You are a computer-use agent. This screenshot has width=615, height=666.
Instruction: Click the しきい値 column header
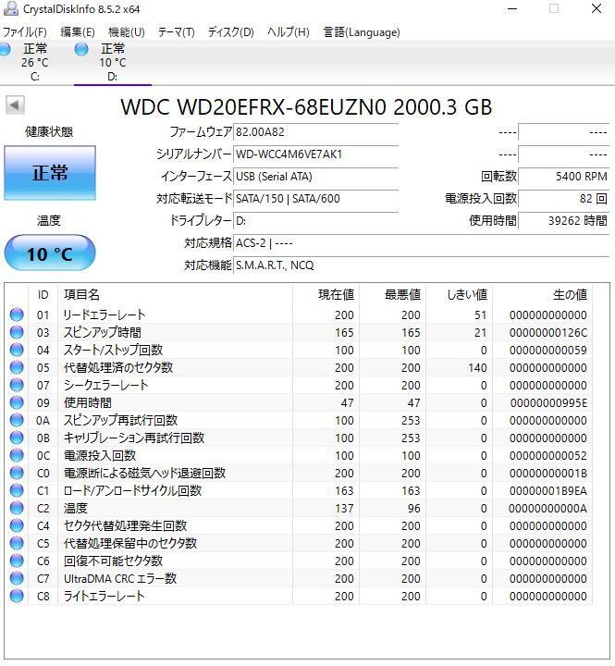459,294
